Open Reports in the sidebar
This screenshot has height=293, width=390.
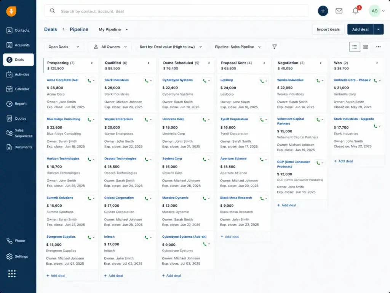tap(17, 104)
